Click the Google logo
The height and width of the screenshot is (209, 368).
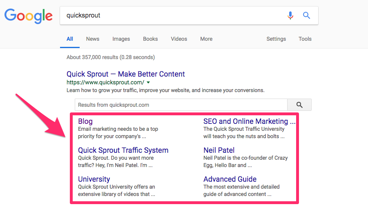pyautogui.click(x=29, y=16)
